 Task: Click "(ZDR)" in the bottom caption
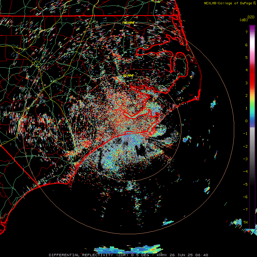[122, 255]
